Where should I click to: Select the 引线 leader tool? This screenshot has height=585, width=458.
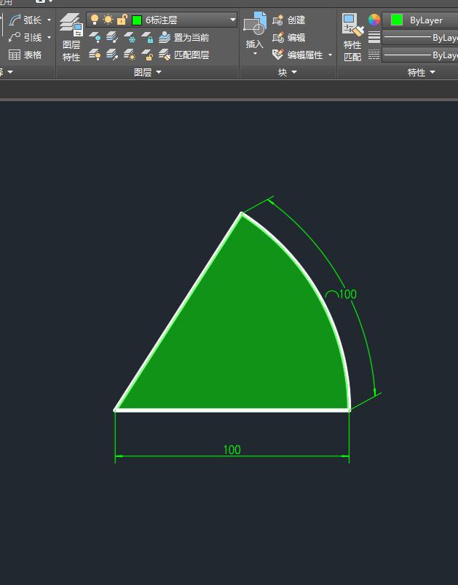pyautogui.click(x=25, y=37)
